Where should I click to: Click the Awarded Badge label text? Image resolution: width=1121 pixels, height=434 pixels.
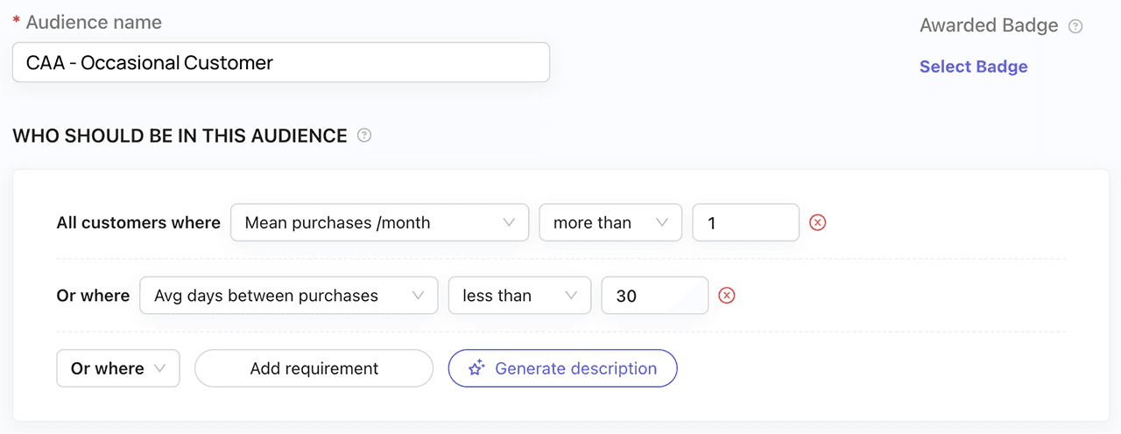tap(989, 26)
